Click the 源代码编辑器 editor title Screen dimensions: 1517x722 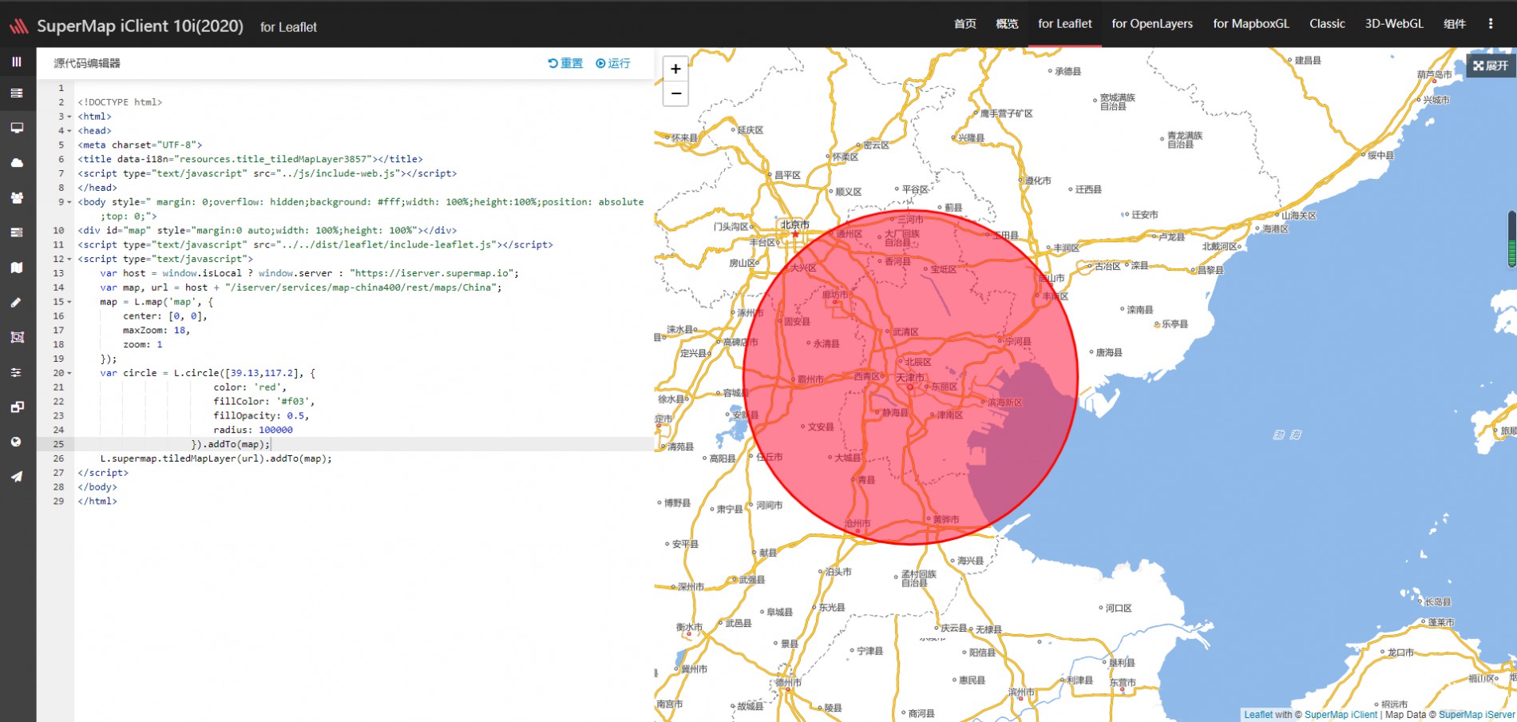87,63
